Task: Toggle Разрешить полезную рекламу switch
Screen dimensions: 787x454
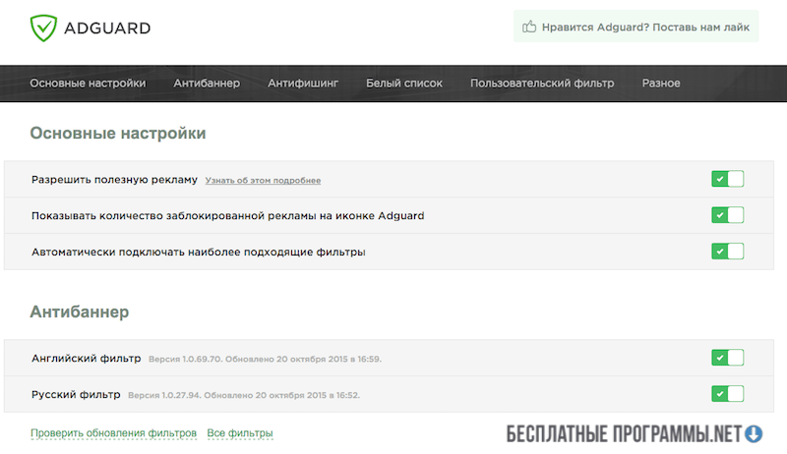Action: point(727,179)
